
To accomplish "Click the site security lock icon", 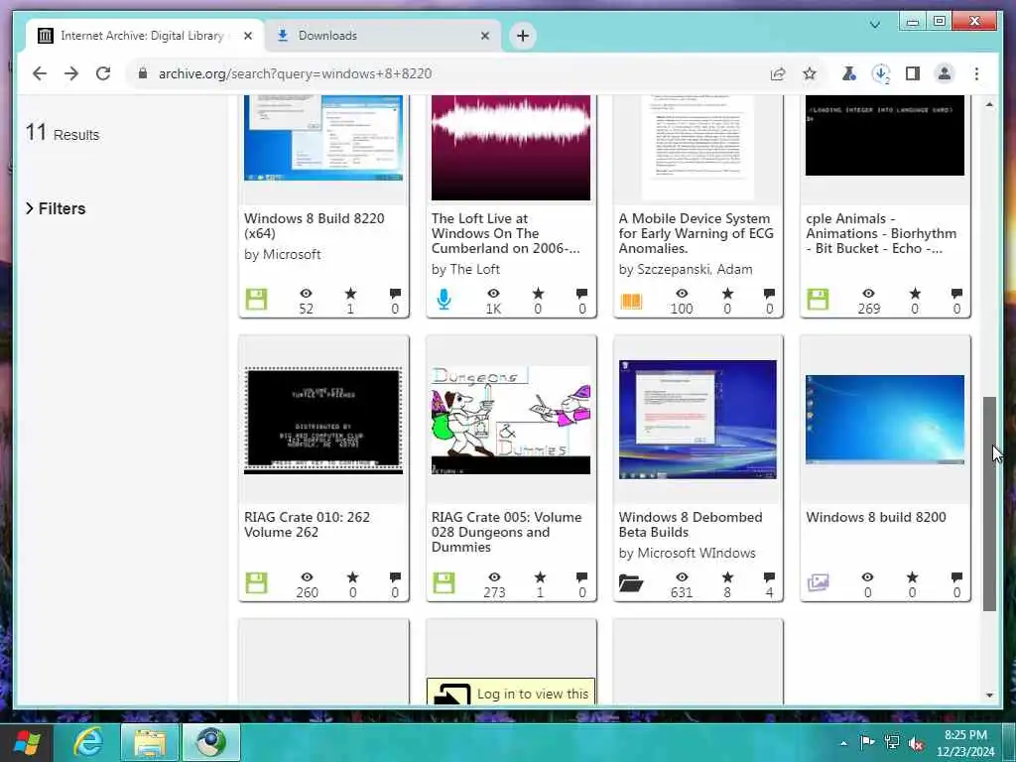I will (x=143, y=73).
